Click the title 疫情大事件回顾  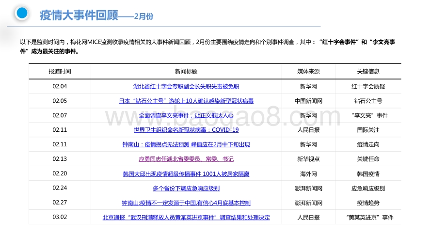[x=79, y=15]
